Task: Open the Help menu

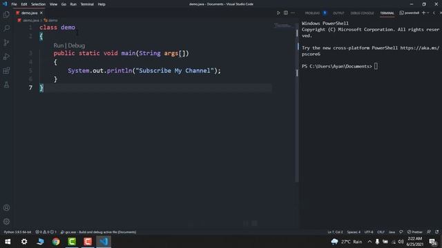Action: coord(102,4)
